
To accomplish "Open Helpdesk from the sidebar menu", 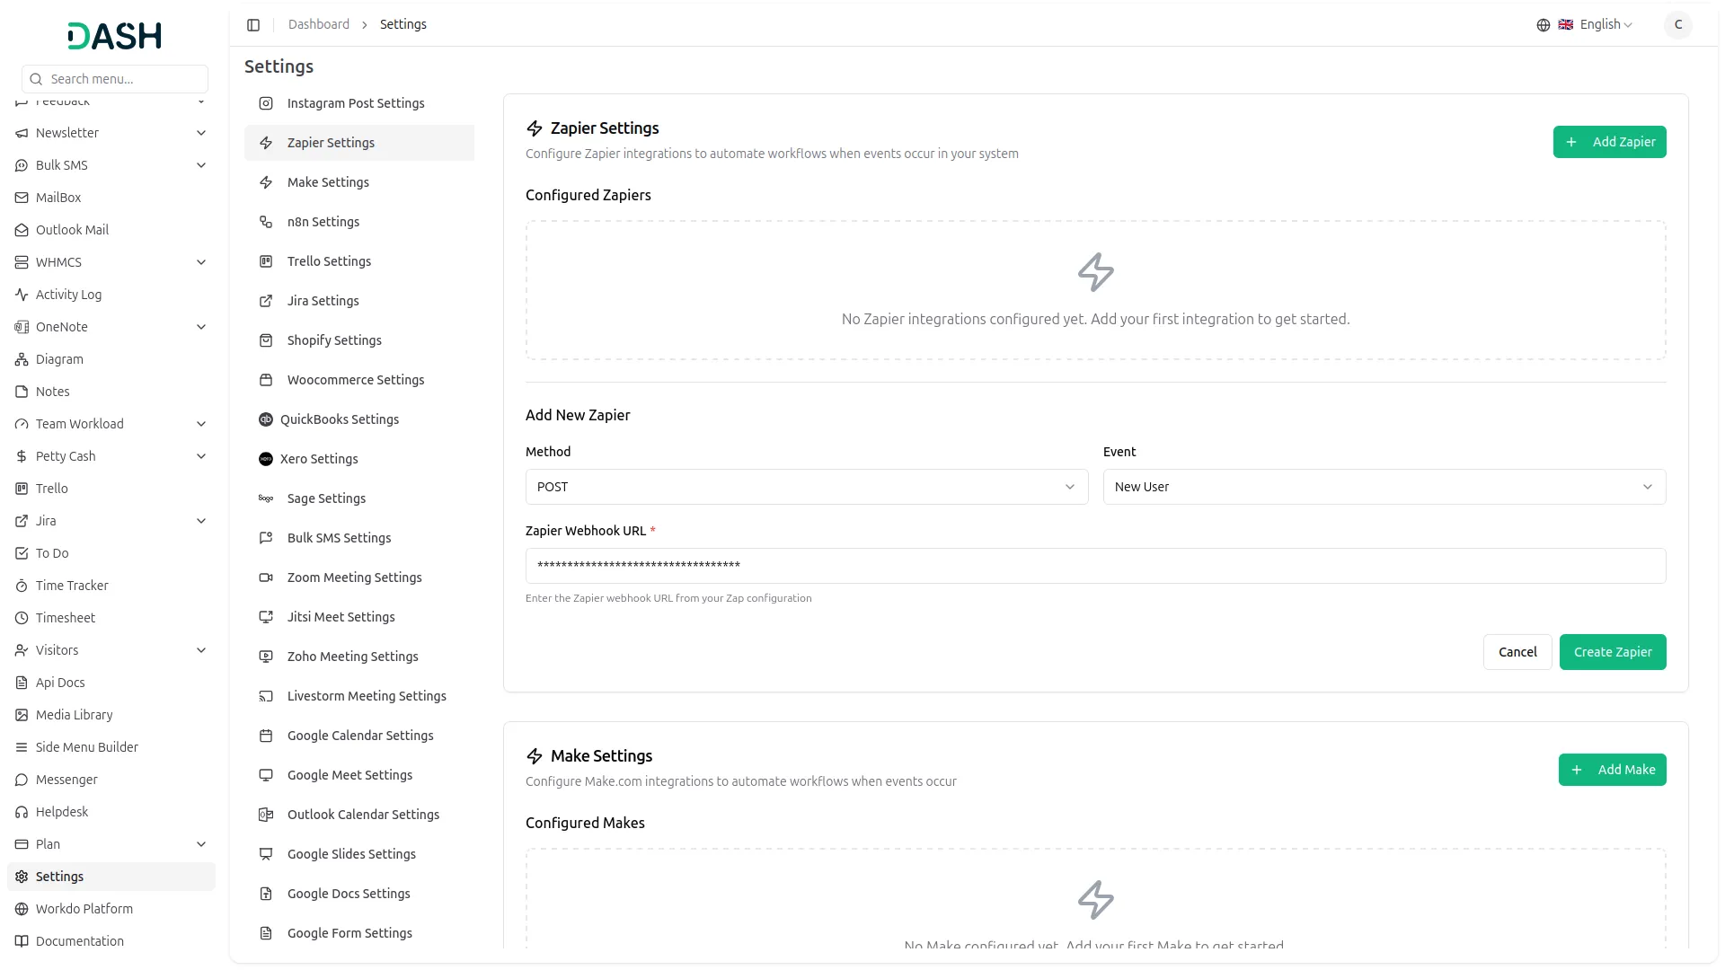I will point(62,812).
